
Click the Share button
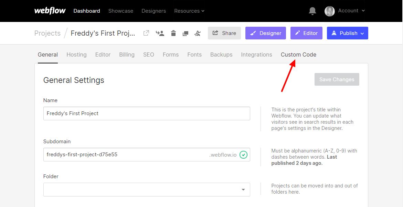pos(224,33)
